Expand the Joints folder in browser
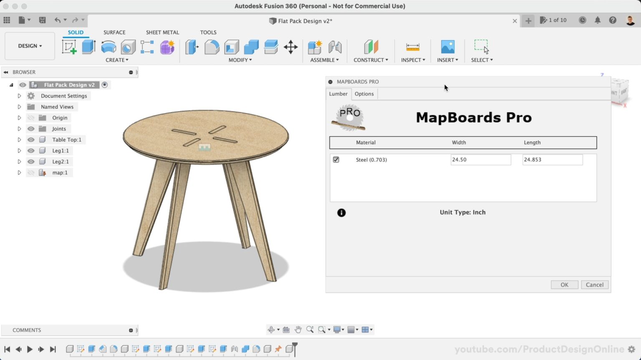This screenshot has width=641, height=360. tap(19, 129)
